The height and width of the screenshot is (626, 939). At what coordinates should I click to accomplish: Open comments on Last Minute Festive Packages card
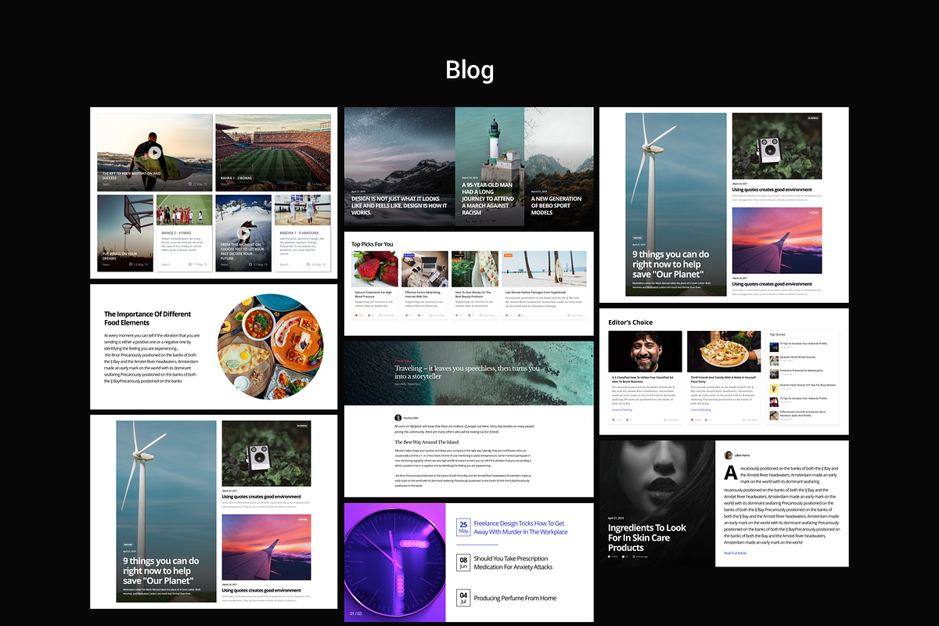click(x=519, y=315)
